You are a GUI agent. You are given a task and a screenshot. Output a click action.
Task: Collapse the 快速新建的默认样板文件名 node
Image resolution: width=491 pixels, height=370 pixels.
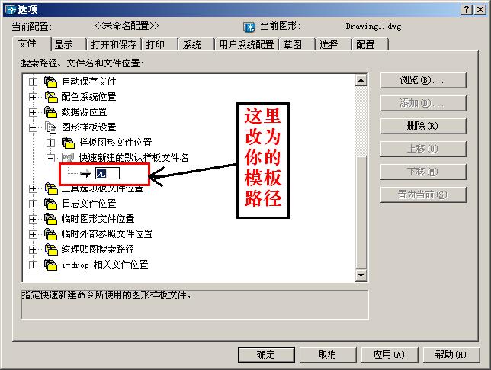click(x=50, y=158)
